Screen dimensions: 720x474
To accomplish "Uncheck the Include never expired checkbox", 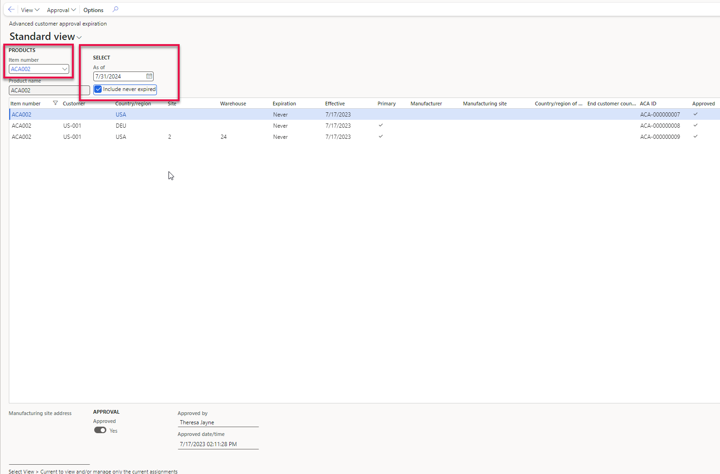I will coord(98,89).
